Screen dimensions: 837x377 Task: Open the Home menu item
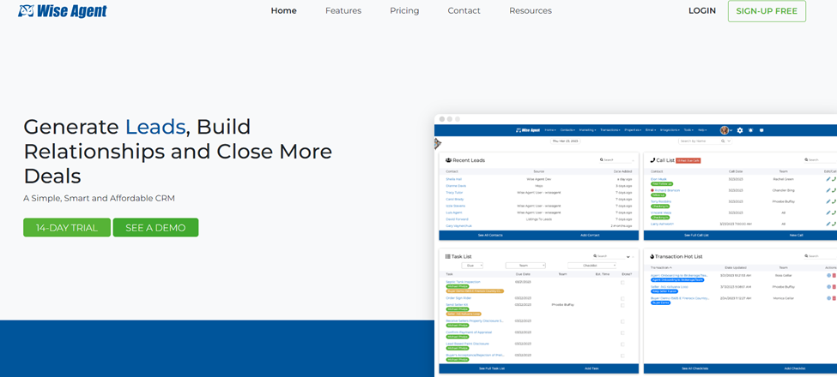283,10
